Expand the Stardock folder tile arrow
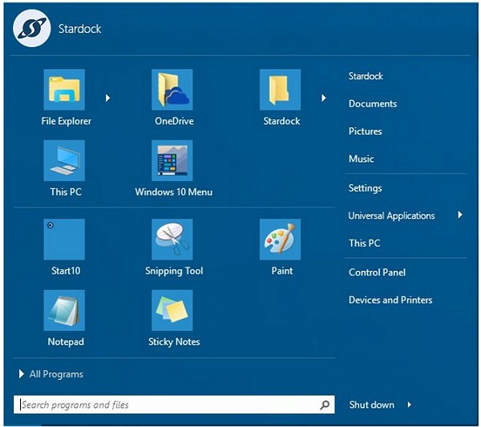The width and height of the screenshot is (481, 427). (x=324, y=98)
